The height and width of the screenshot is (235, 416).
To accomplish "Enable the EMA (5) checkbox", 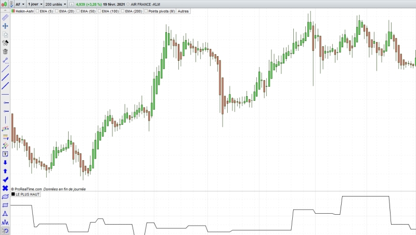I will pos(37,11).
